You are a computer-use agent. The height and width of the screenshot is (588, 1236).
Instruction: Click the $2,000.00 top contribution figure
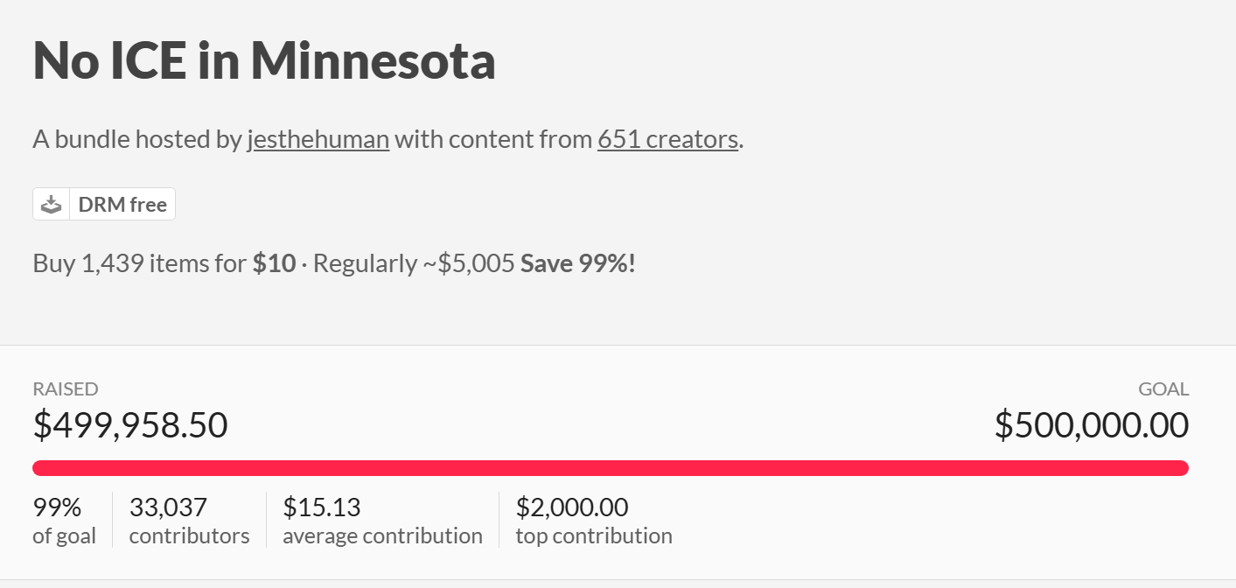pos(572,507)
